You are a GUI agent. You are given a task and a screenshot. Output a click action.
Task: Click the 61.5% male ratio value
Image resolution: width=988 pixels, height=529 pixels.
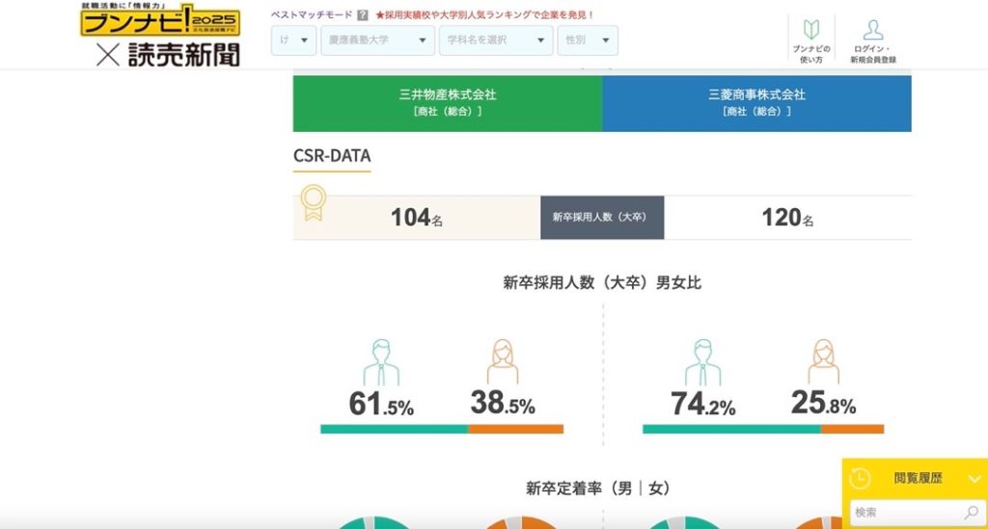[x=381, y=404]
